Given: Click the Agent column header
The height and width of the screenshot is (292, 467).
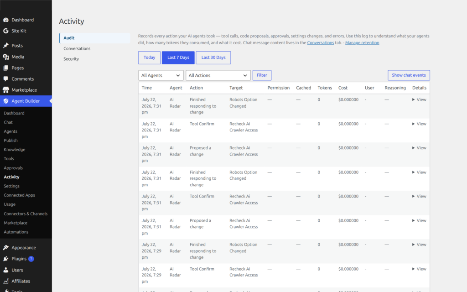Looking at the screenshot, I should [176, 88].
